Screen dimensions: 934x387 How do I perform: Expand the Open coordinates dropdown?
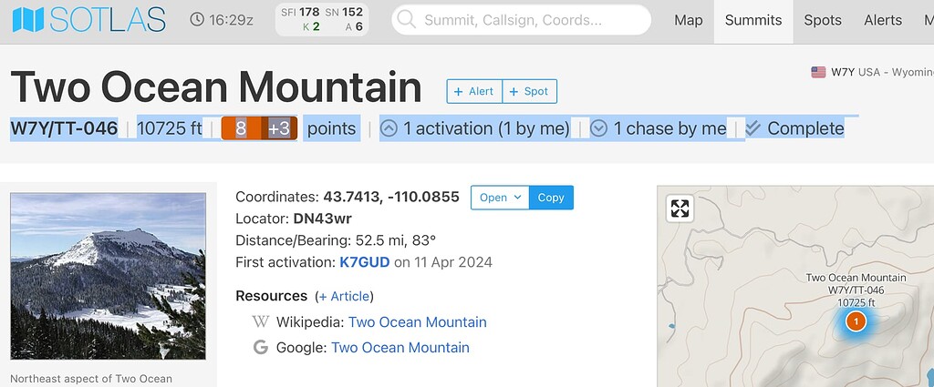click(x=499, y=198)
